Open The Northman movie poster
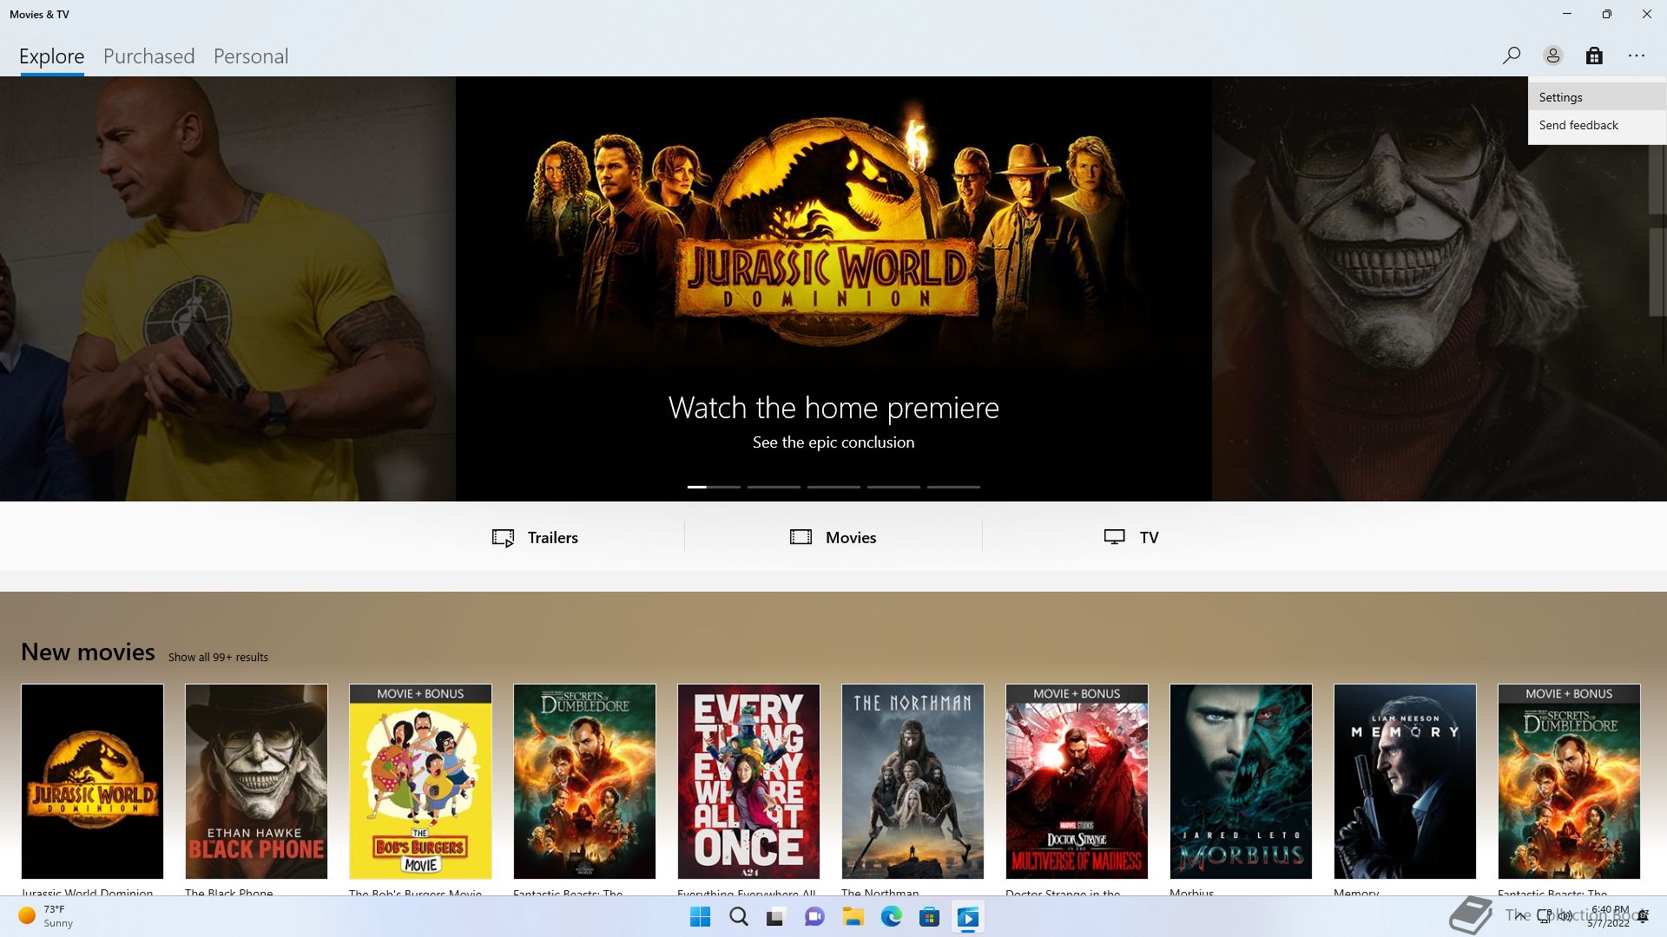This screenshot has width=1667, height=937. click(913, 781)
